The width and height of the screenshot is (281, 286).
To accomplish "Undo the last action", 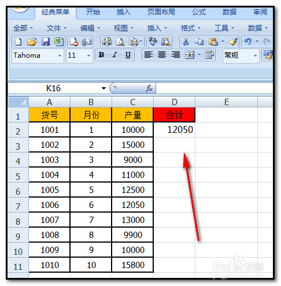I will [x=248, y=42].
